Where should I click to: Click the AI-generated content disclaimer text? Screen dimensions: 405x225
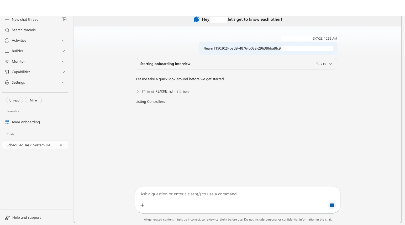click(x=238, y=219)
